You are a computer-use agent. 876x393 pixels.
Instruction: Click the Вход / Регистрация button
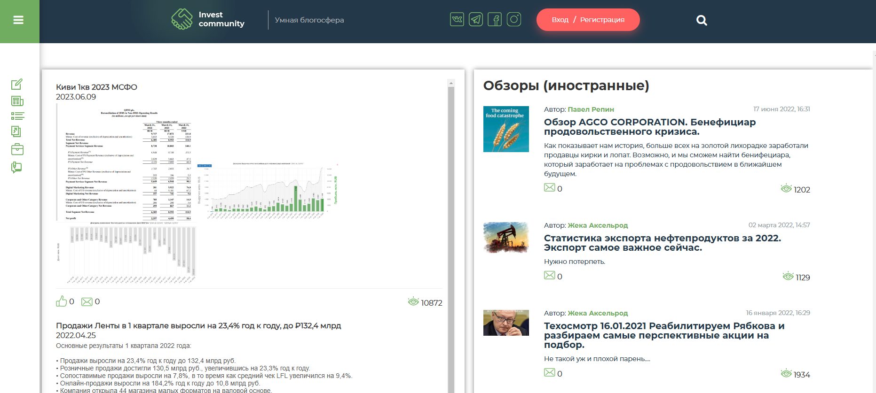[588, 20]
